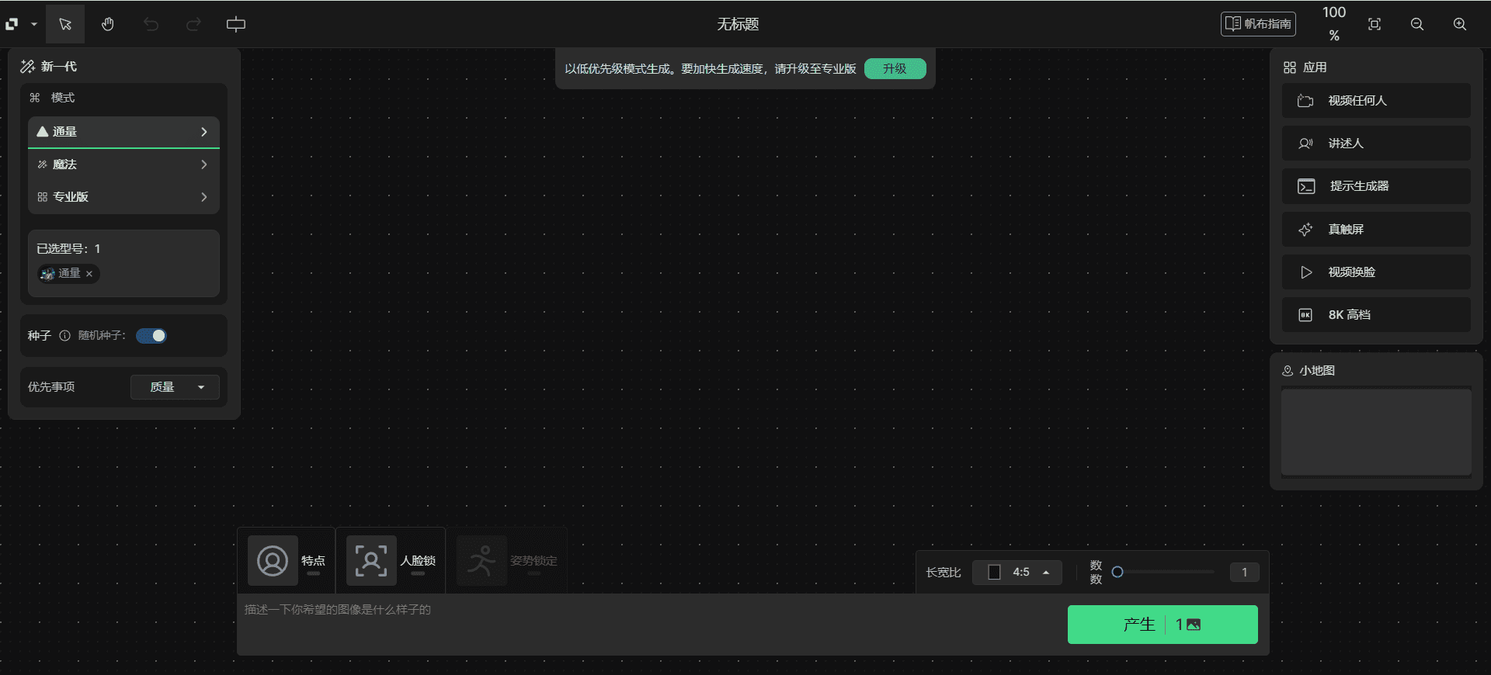1491x675 pixels.
Task: Open the 帆布指南 canvas guide
Action: pyautogui.click(x=1258, y=24)
